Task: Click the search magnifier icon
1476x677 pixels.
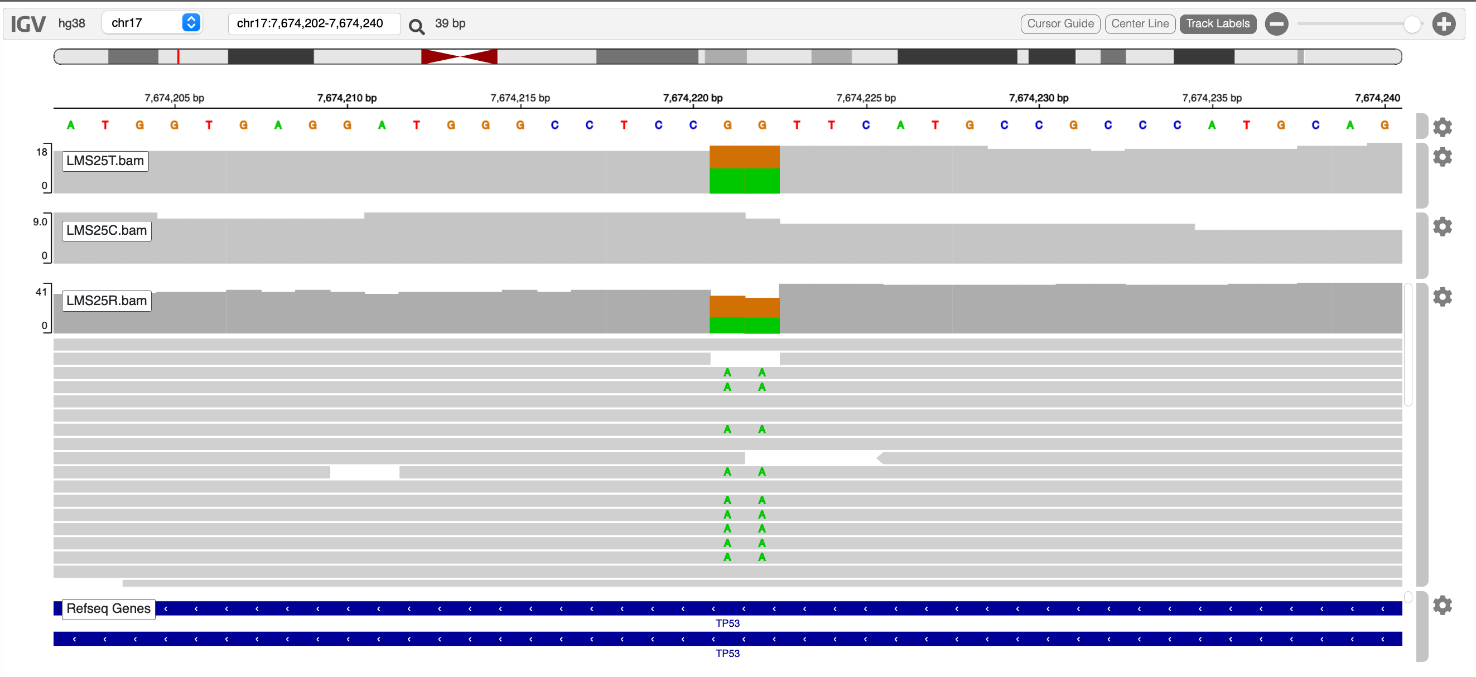Action: click(416, 26)
